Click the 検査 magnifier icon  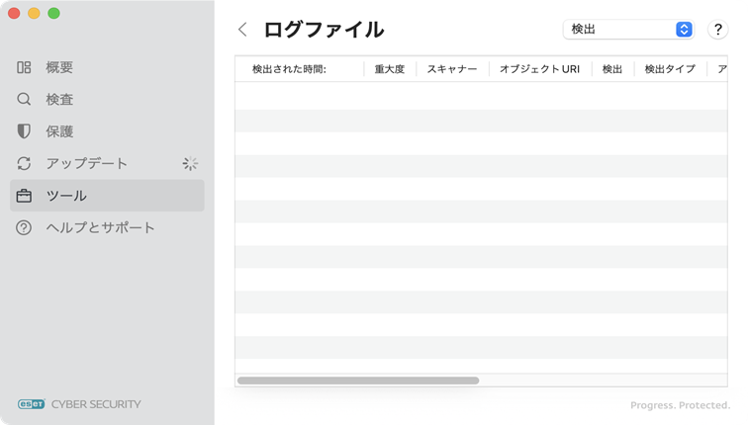pyautogui.click(x=25, y=100)
